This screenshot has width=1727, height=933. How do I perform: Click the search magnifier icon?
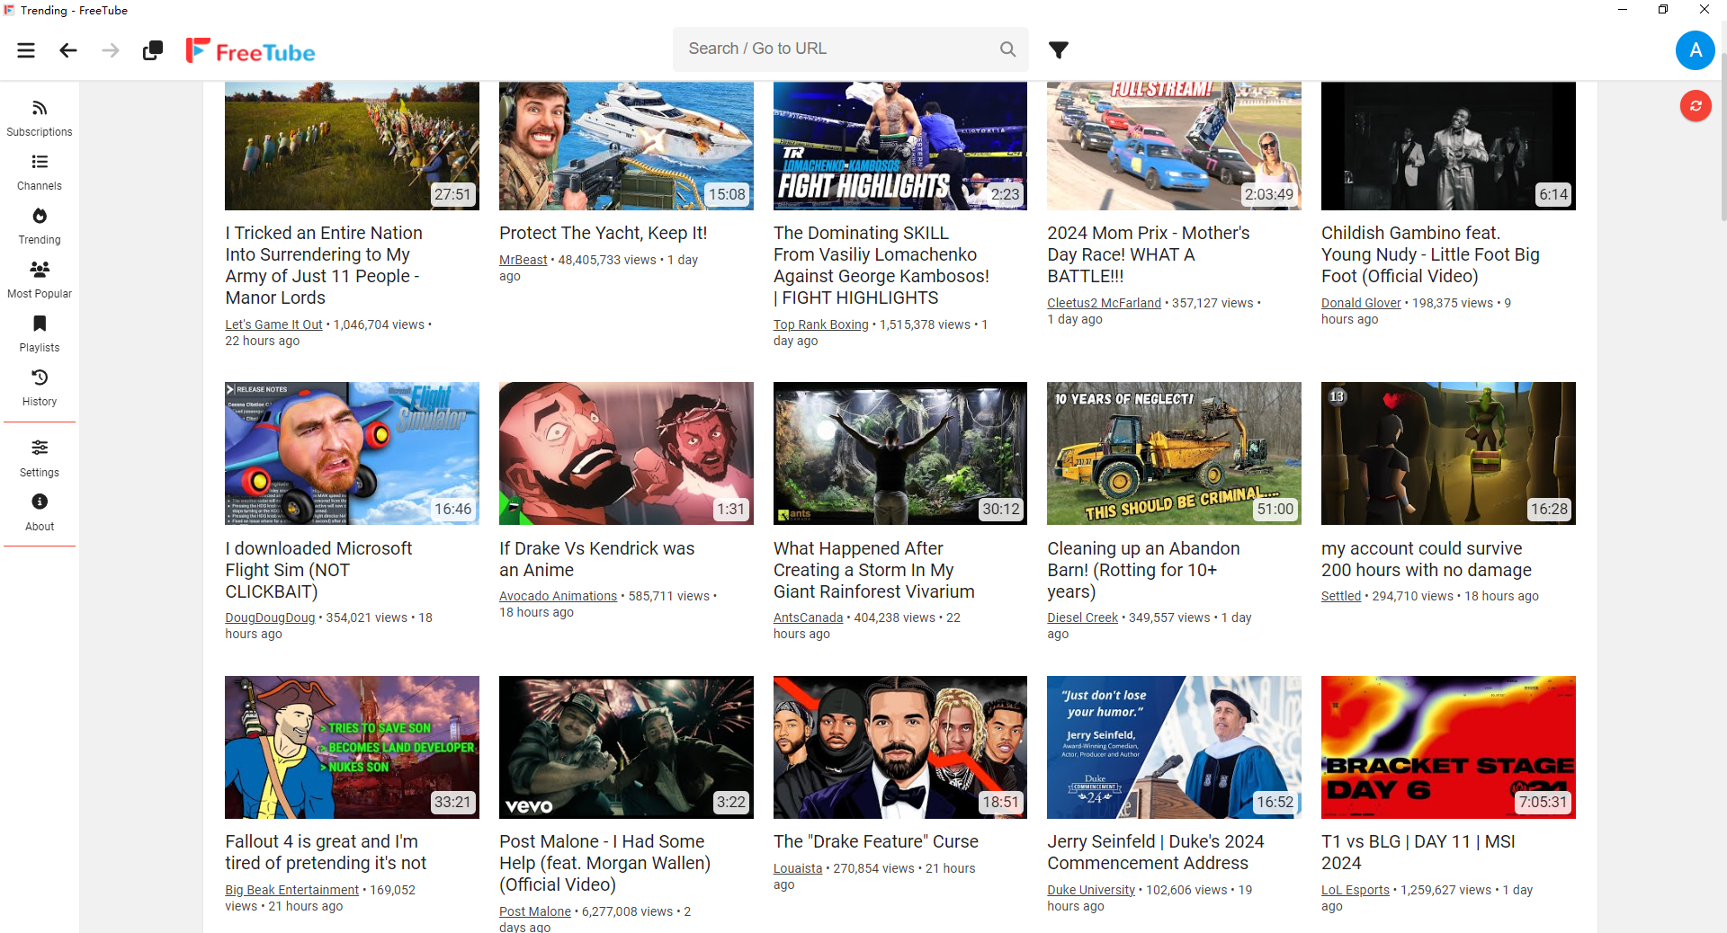click(1007, 49)
